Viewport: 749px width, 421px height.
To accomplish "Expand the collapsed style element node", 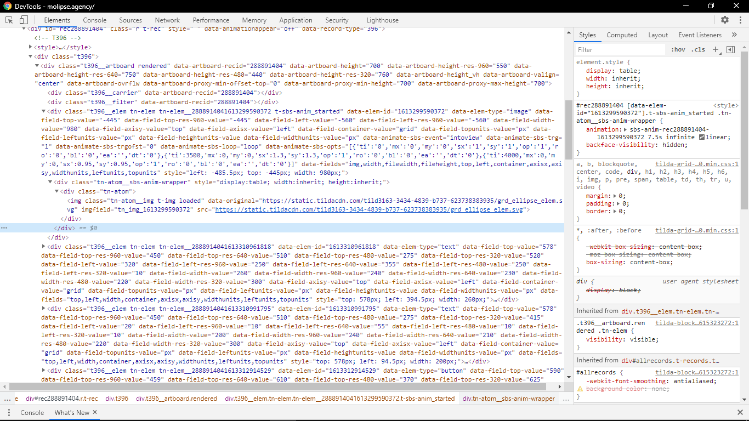I will pyautogui.click(x=31, y=48).
